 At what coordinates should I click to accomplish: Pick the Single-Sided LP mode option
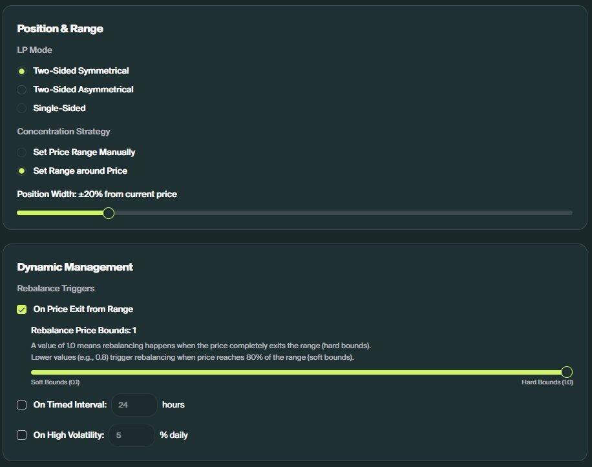(x=22, y=109)
